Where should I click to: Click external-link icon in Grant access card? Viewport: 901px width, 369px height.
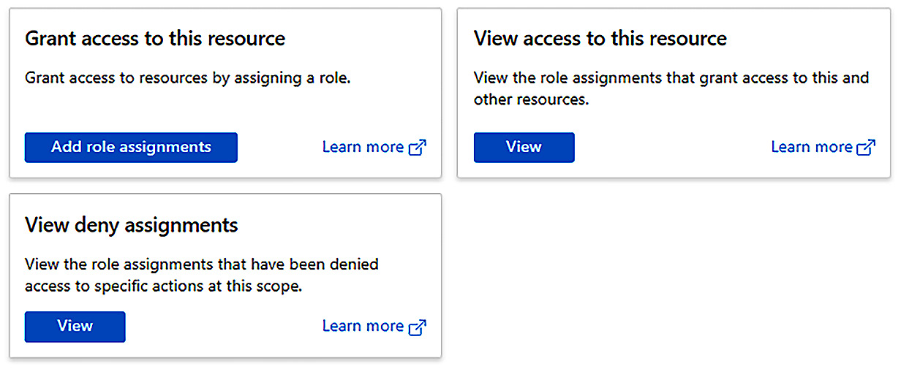[418, 148]
